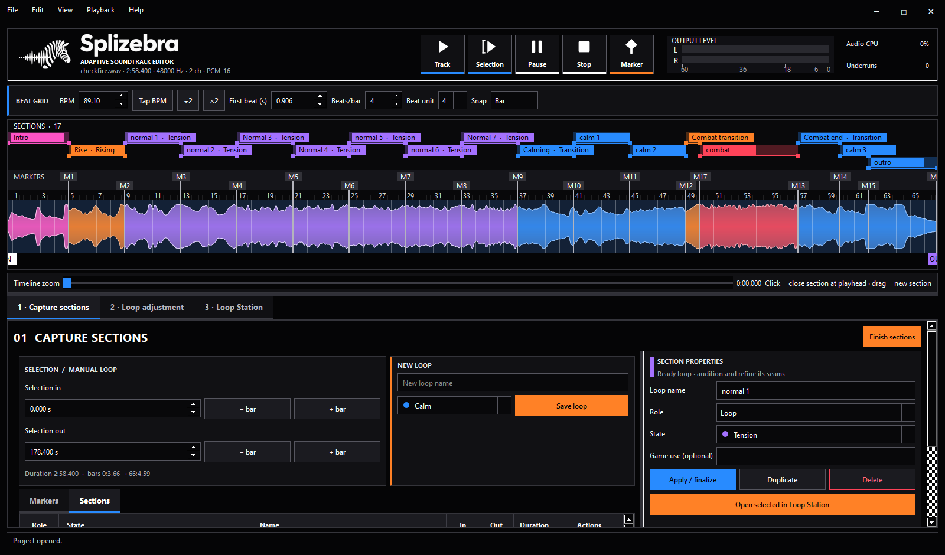
Task: Switch to Loop adjustment tab
Action: click(x=146, y=307)
